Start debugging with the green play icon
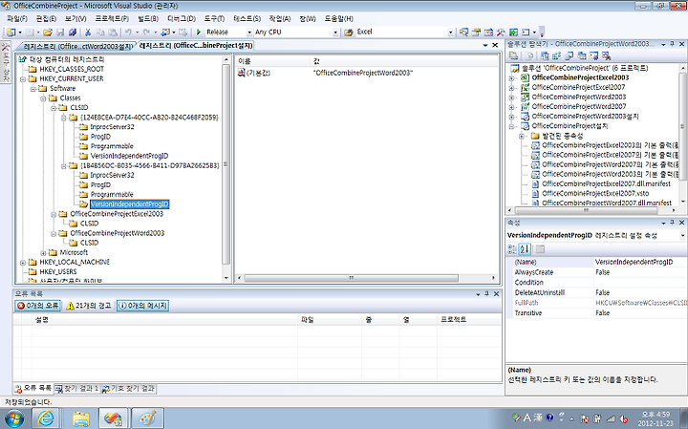688x429 pixels. [199, 32]
